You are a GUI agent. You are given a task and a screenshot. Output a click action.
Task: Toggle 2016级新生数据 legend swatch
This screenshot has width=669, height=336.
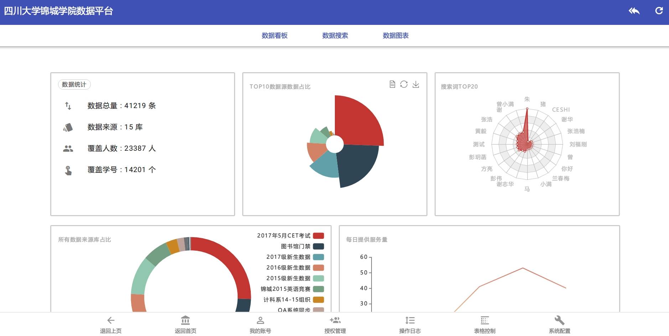pos(318,268)
